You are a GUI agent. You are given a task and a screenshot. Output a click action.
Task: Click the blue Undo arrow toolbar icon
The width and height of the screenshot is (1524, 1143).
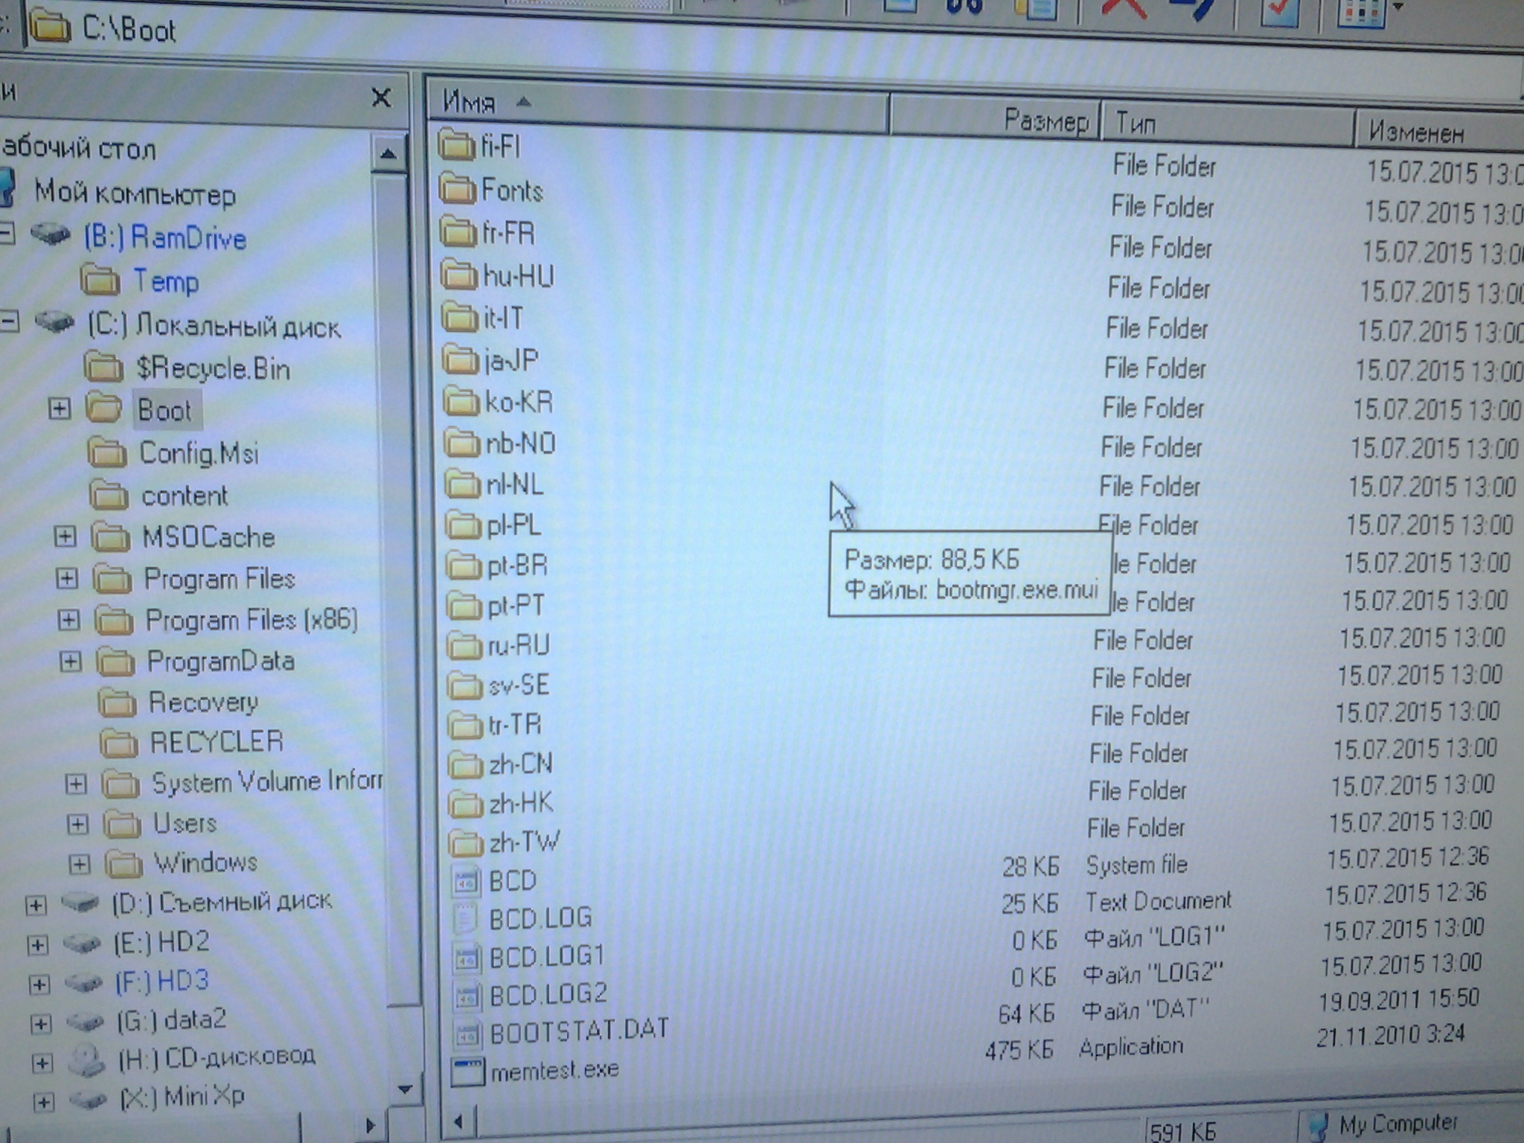(x=1192, y=10)
